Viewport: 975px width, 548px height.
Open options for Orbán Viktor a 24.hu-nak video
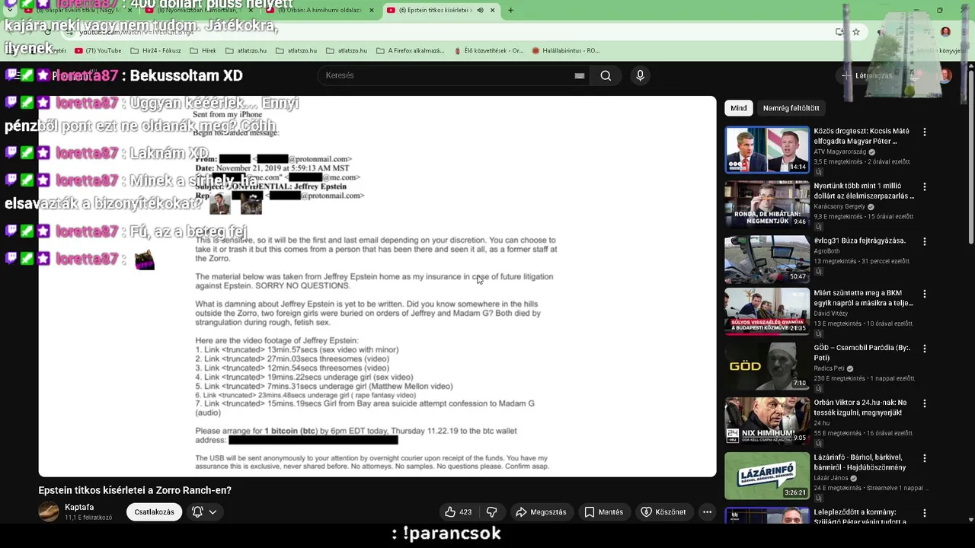925,403
